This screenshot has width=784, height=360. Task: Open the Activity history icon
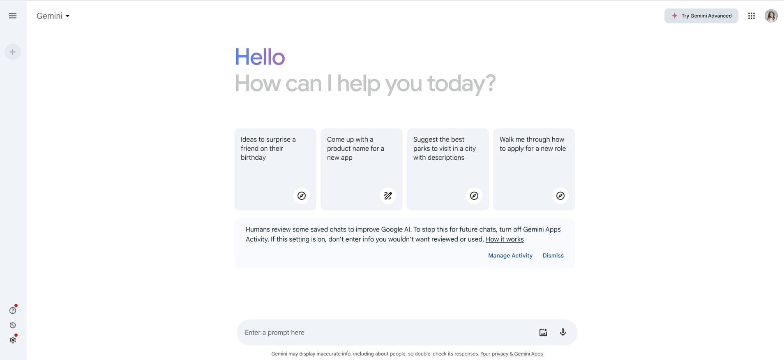13,325
